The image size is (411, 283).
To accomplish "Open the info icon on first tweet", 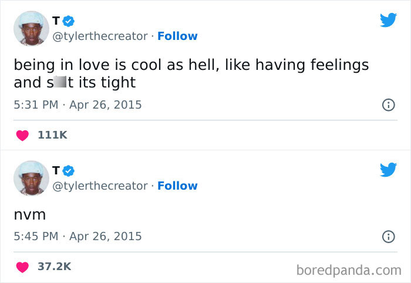I will (388, 106).
